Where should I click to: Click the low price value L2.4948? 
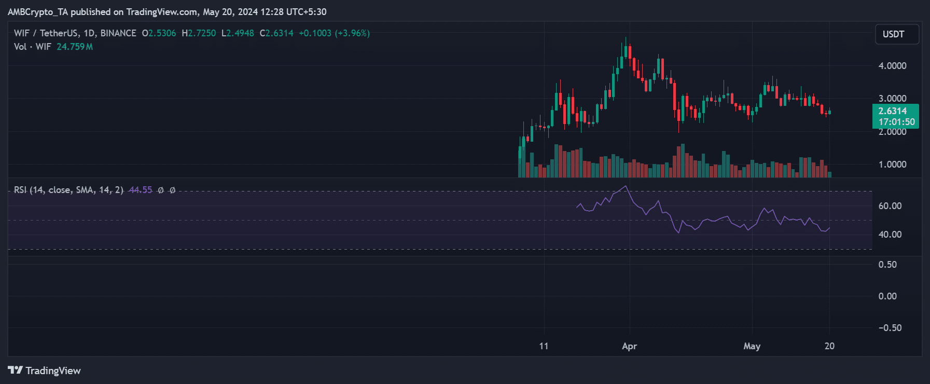click(x=238, y=33)
